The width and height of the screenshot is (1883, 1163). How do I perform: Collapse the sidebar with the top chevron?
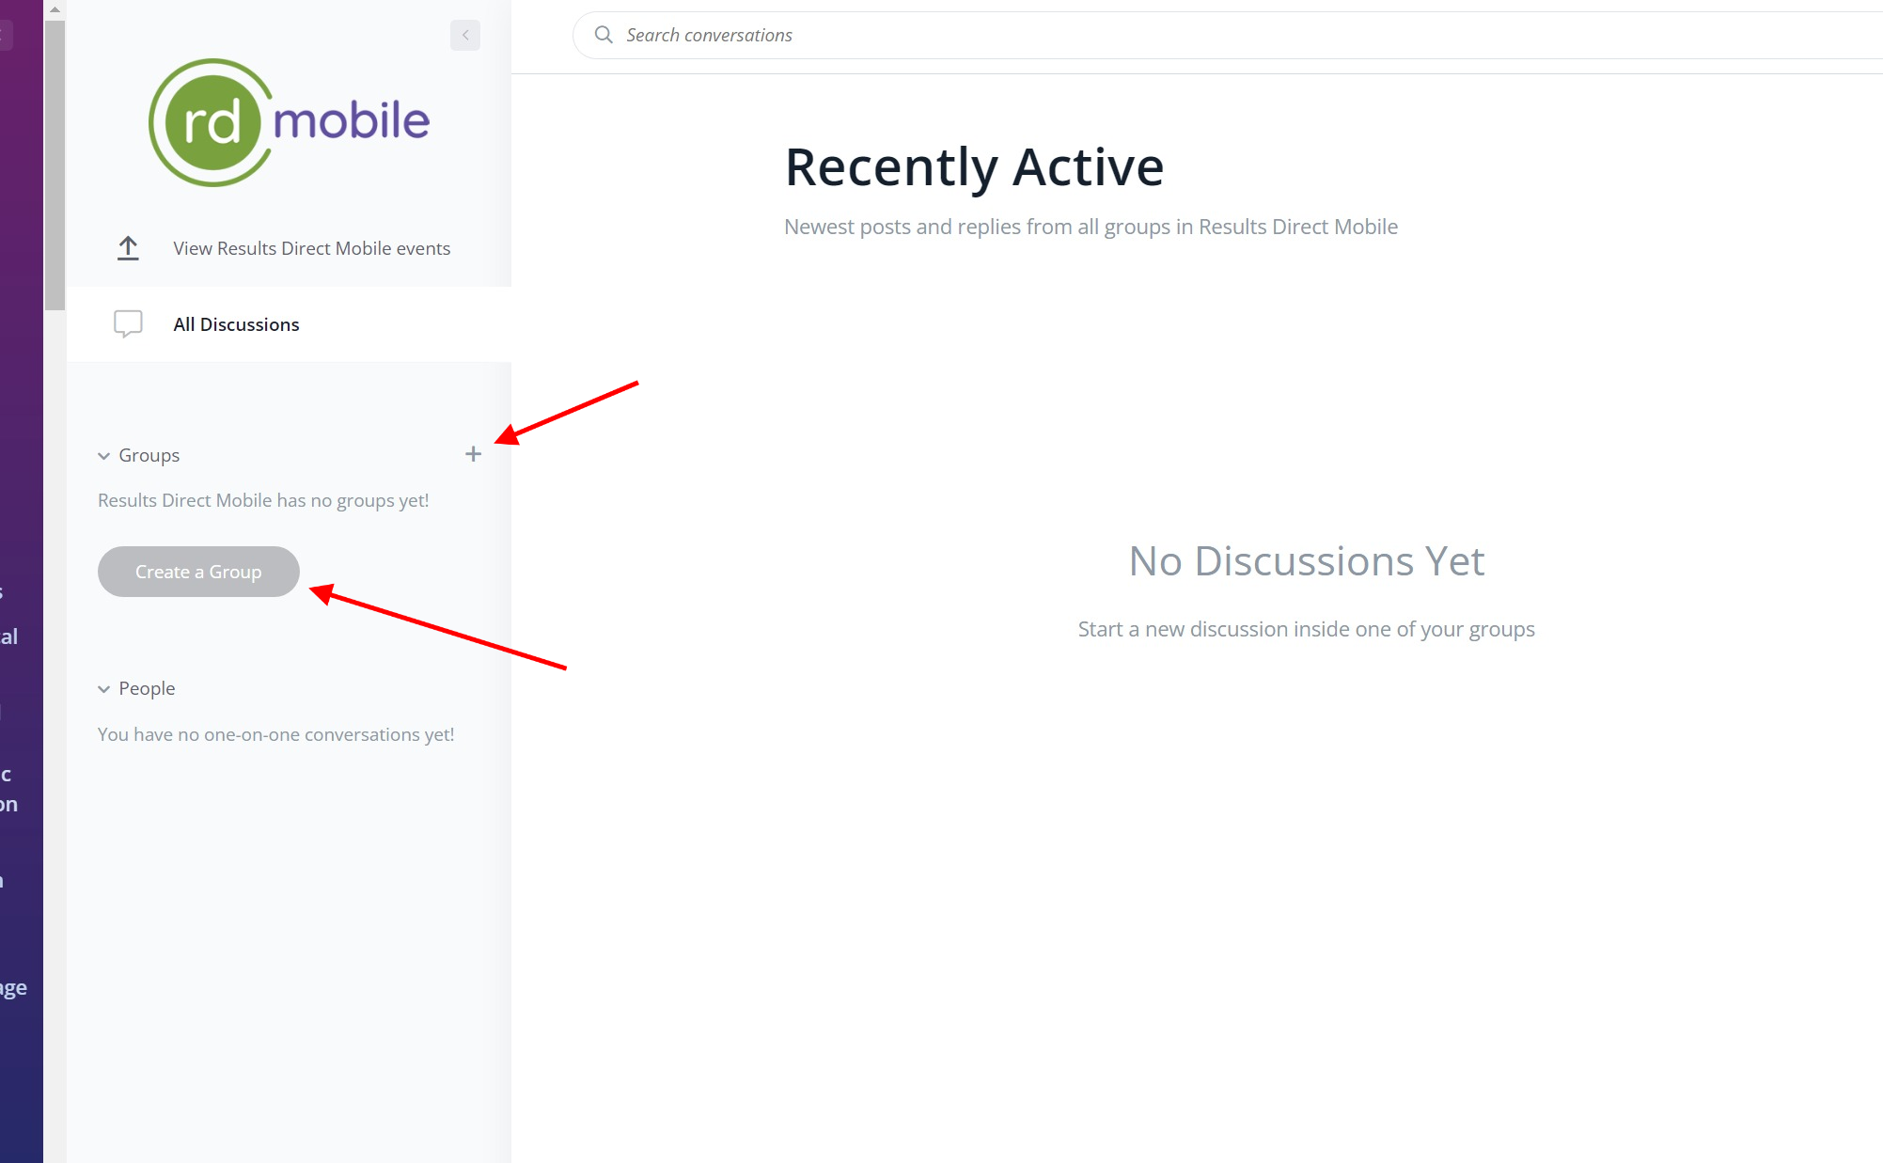pyautogui.click(x=465, y=35)
